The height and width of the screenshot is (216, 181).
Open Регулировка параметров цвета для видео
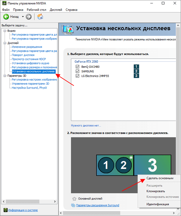click(x=34, y=35)
